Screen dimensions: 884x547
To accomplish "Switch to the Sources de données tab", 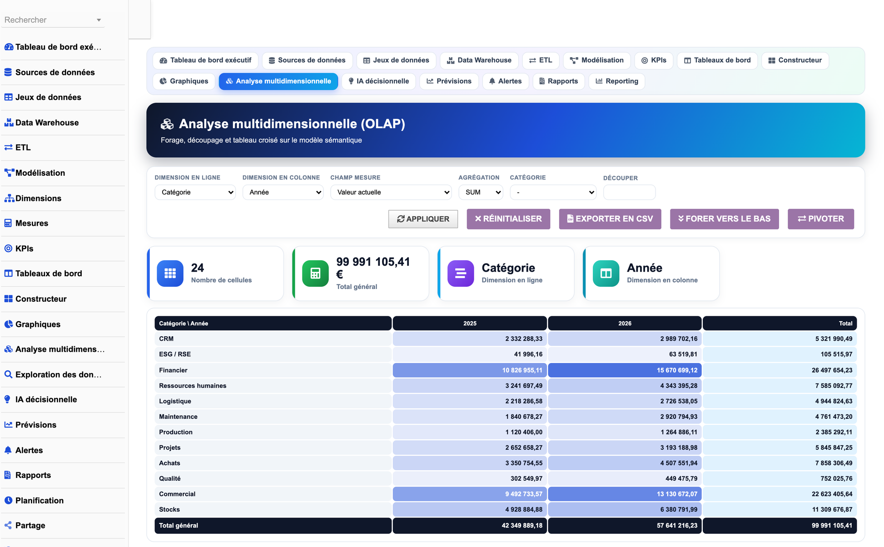I will coord(307,60).
